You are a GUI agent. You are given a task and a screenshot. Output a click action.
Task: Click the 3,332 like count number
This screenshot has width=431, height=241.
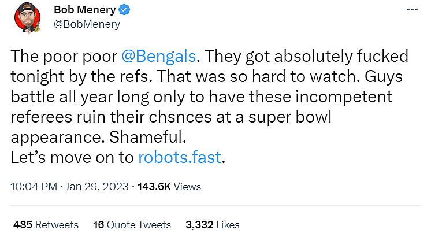tap(198, 224)
